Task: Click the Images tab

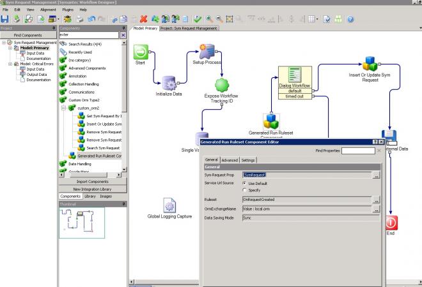Action: pos(105,196)
